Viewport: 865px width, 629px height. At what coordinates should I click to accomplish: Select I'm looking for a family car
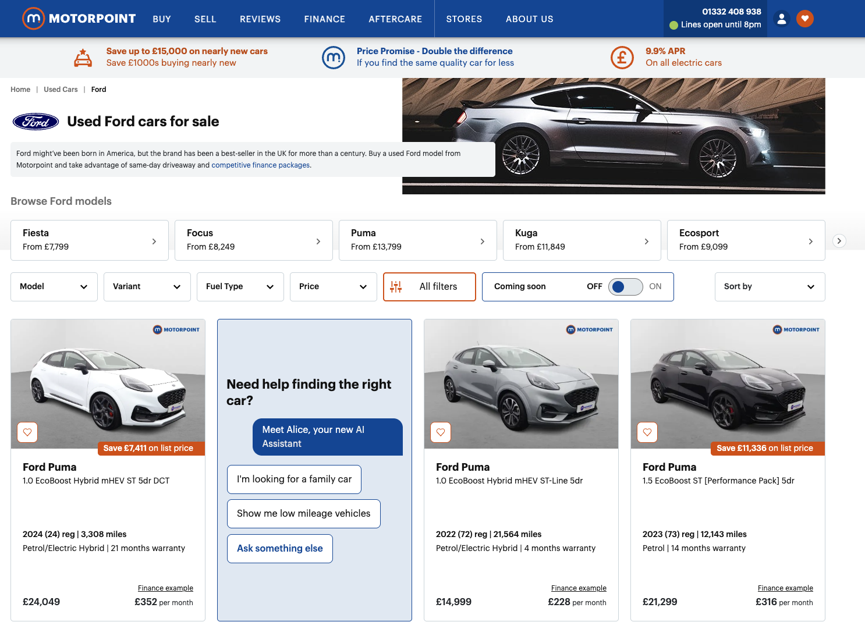pos(294,479)
